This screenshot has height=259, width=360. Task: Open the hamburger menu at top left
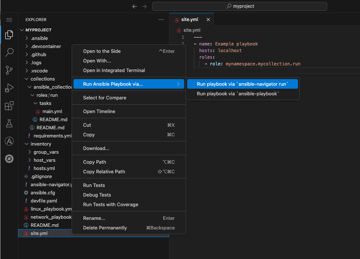[9, 20]
